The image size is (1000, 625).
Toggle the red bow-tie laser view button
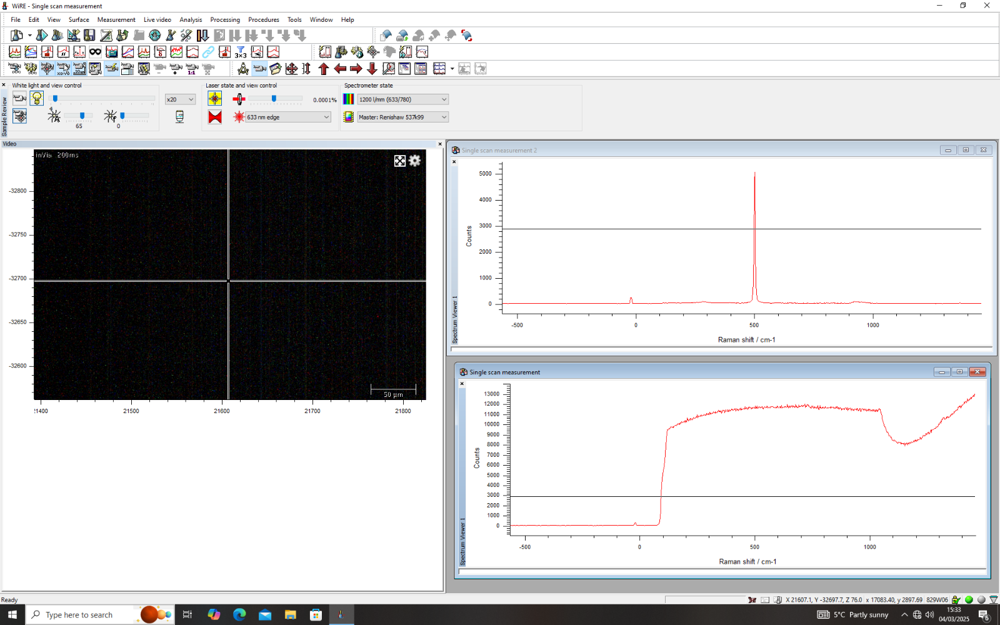click(x=214, y=117)
